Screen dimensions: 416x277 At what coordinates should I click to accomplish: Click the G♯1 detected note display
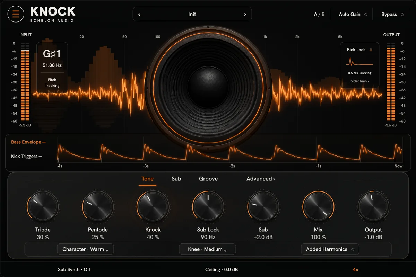(52, 54)
